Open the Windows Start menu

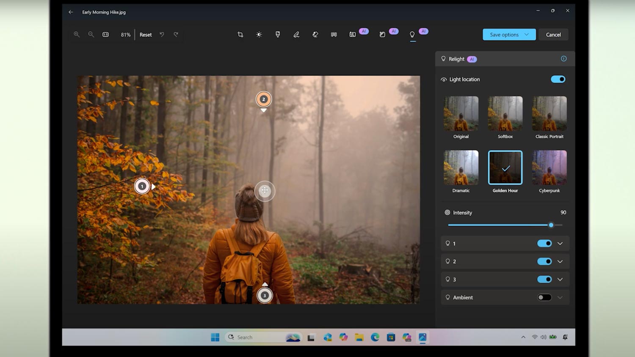coord(215,337)
